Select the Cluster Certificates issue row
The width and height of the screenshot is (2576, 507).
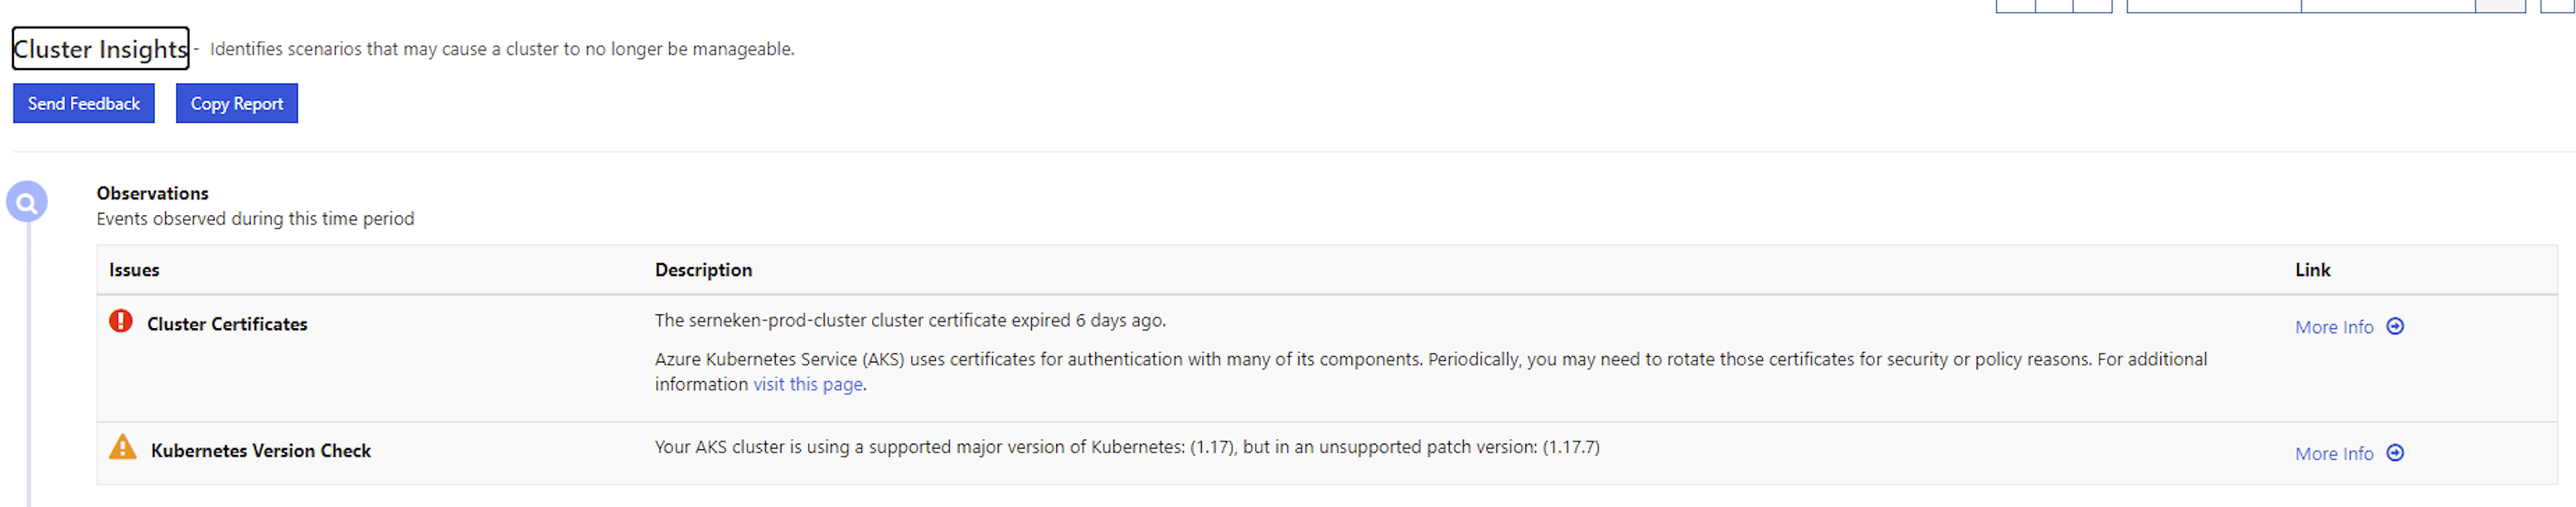click(x=228, y=323)
